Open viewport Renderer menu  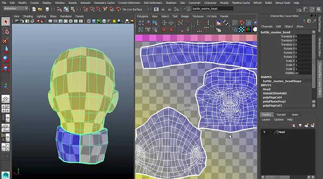[x=66, y=16]
